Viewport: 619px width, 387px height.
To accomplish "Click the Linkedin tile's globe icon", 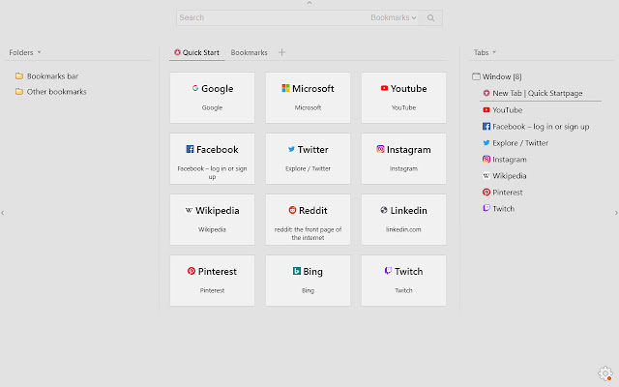I will coord(384,210).
